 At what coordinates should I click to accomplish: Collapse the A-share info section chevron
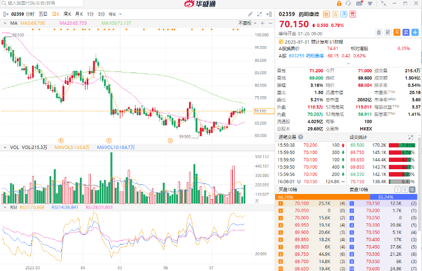click(x=348, y=64)
